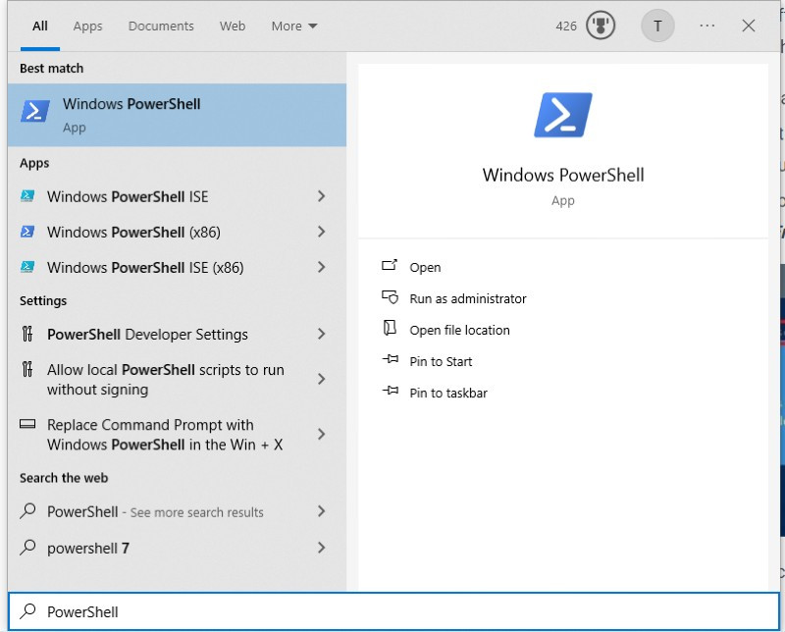Open the Microsoft Rewards trophy icon
The width and height of the screenshot is (785, 632).
point(601,26)
